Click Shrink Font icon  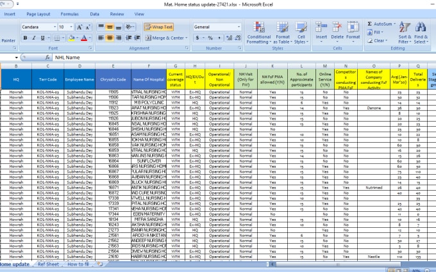tap(88, 27)
